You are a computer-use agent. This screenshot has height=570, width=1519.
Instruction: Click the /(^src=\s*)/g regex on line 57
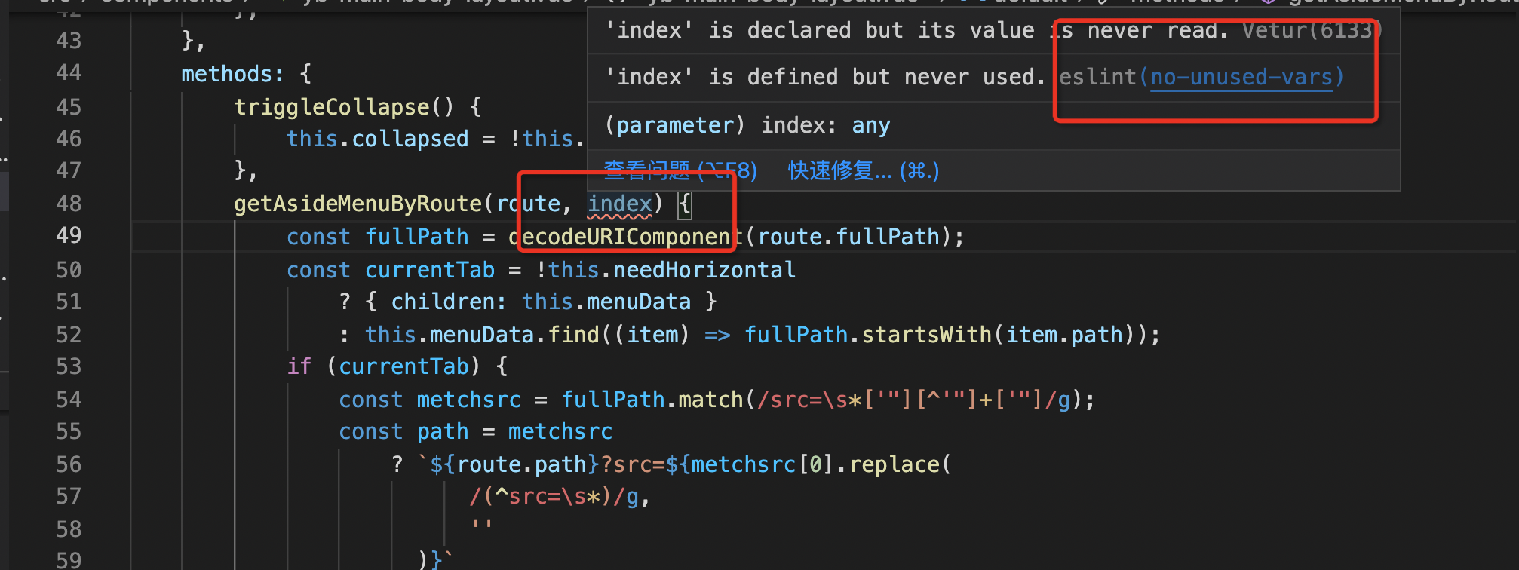[x=554, y=497]
